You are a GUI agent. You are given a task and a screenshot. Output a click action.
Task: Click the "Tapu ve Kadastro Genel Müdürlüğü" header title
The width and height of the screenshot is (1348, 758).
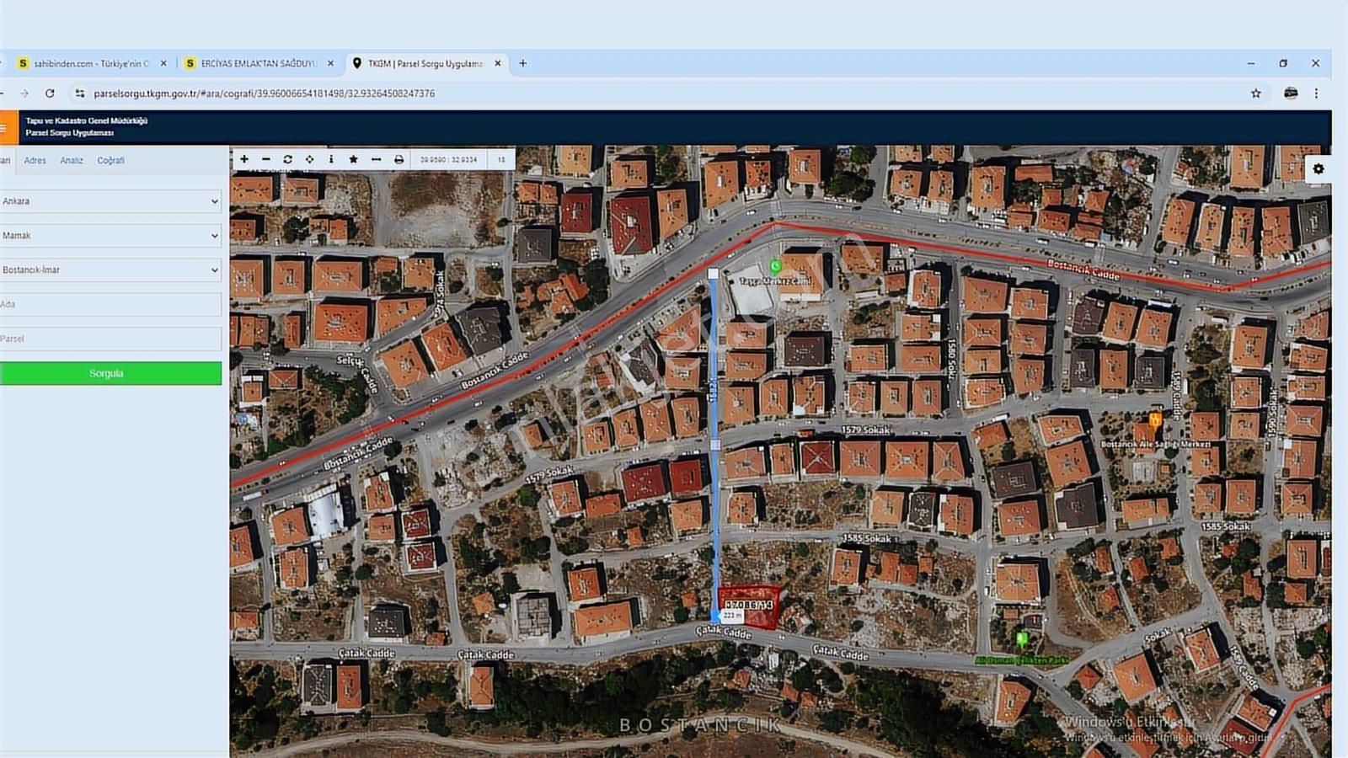[86, 120]
